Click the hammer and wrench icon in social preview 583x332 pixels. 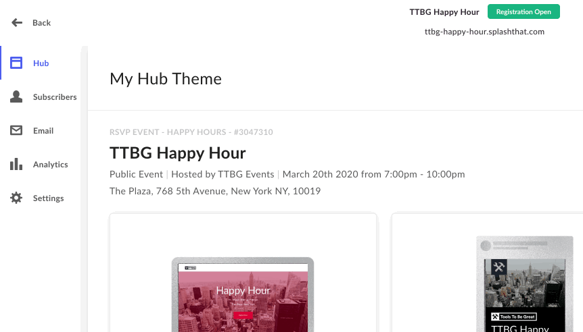click(x=498, y=267)
